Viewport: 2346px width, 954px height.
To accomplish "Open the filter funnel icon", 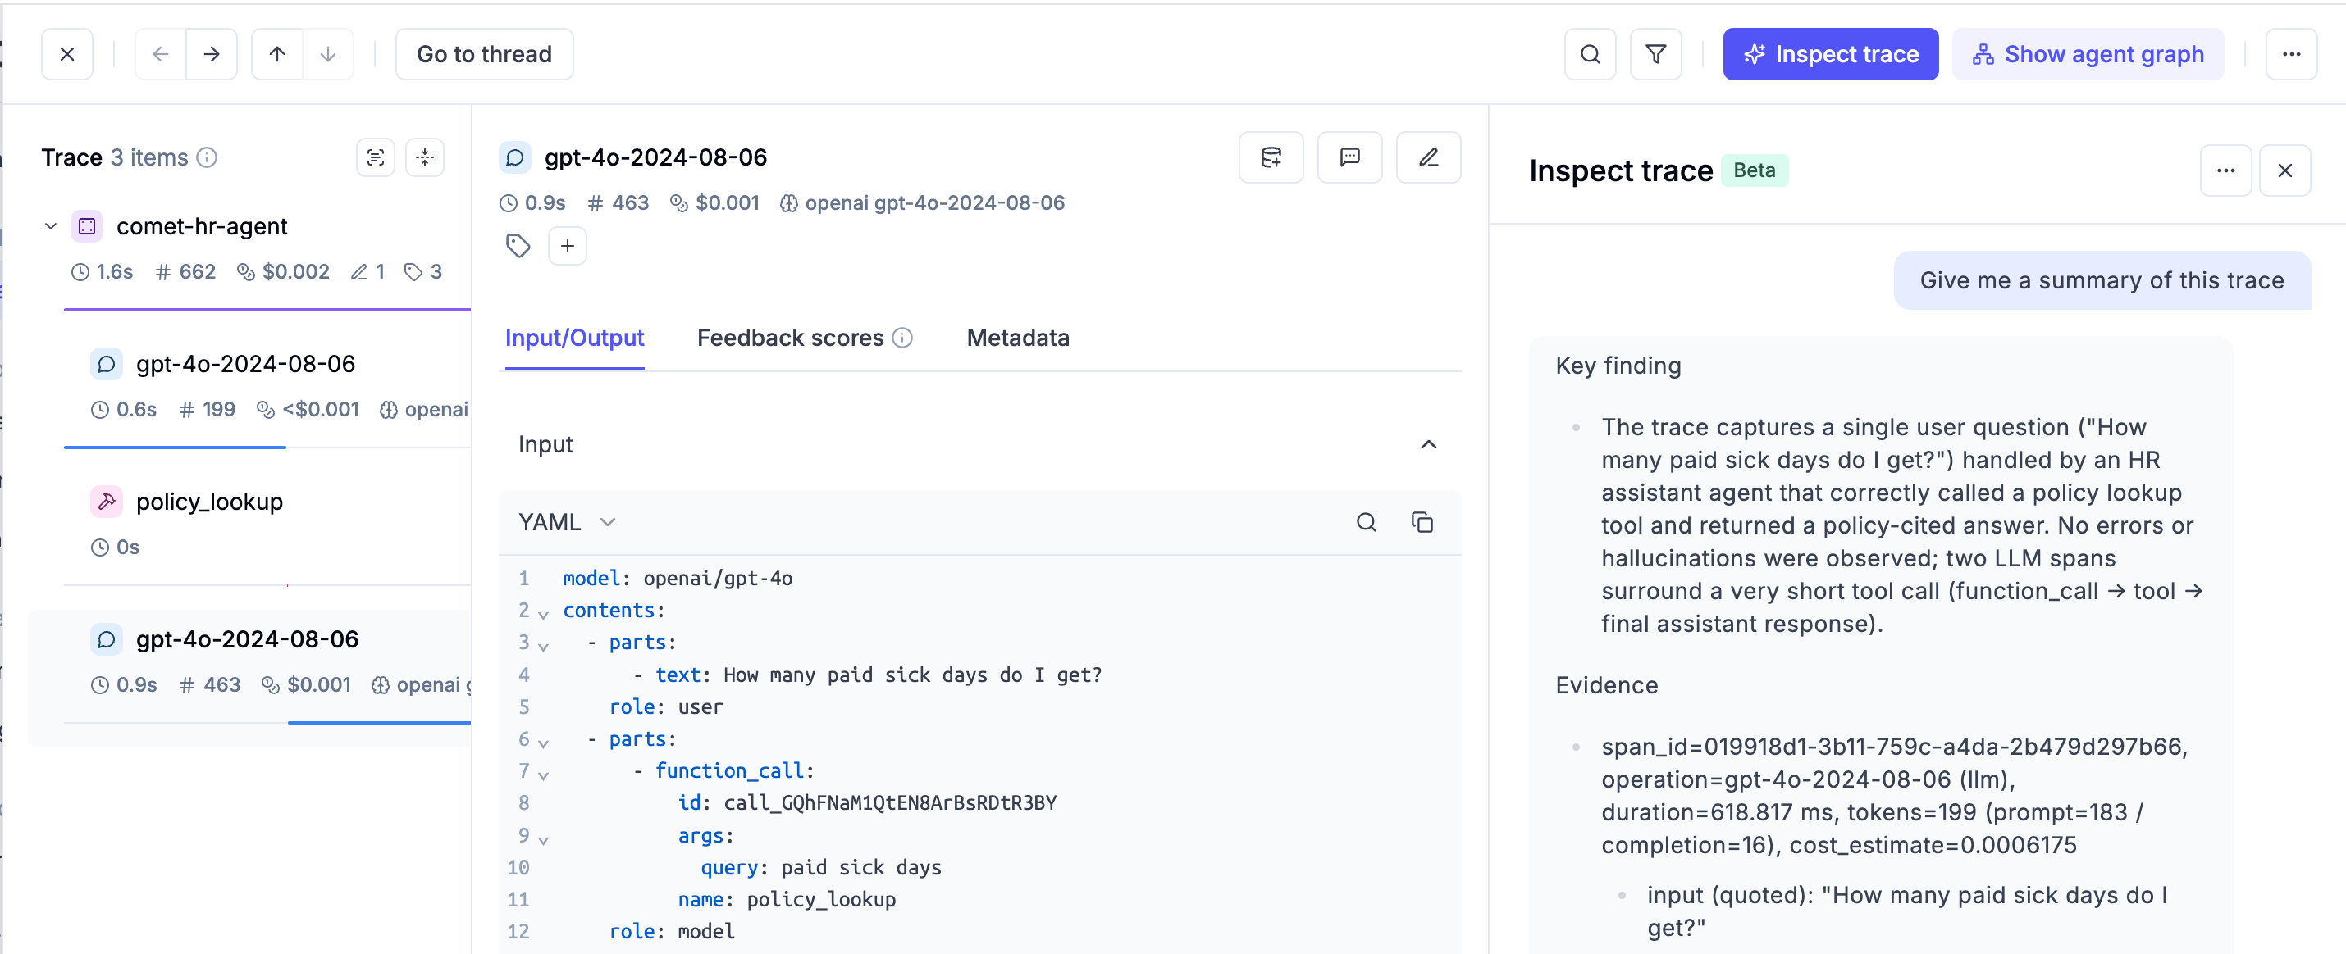I will 1655,55.
